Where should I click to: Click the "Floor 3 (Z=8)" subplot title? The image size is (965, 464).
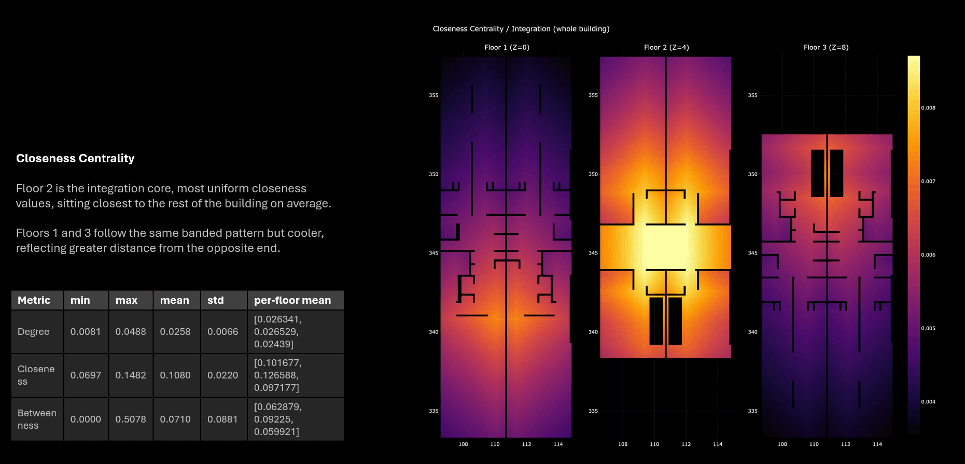click(826, 47)
